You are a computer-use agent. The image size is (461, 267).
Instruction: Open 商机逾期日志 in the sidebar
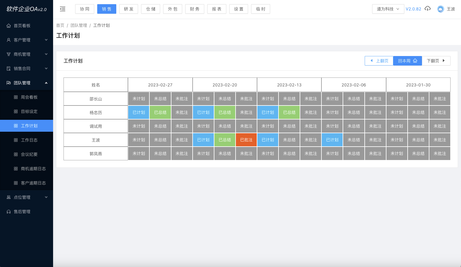(27, 169)
